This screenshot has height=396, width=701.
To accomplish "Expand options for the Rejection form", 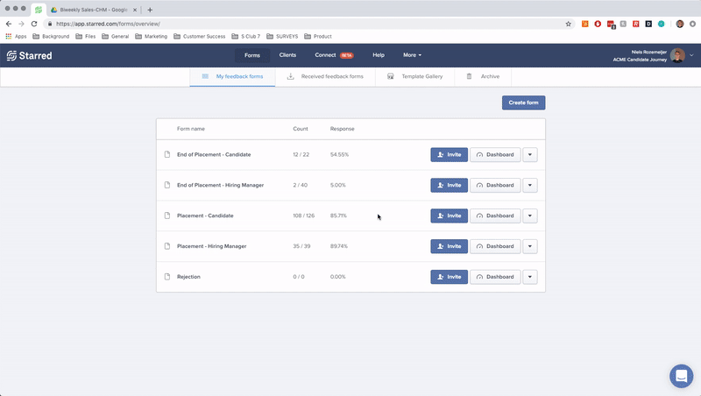I will 530,277.
